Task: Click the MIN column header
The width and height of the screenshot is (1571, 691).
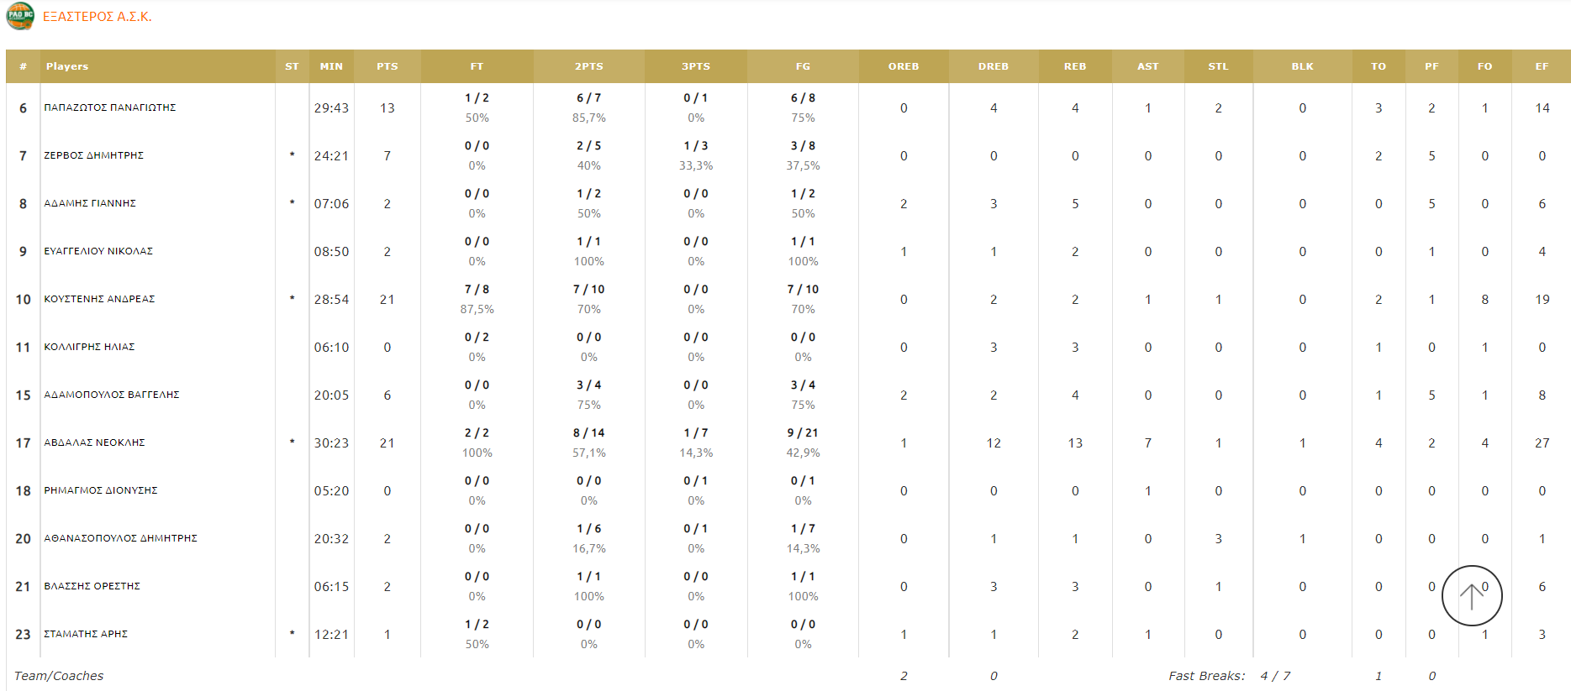Action: [331, 66]
